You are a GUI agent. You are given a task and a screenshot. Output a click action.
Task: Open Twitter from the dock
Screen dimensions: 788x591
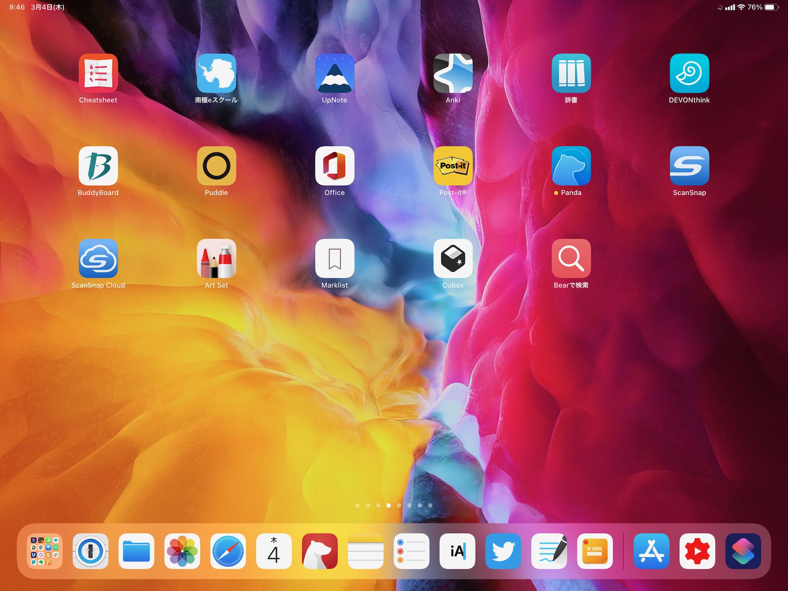(503, 551)
